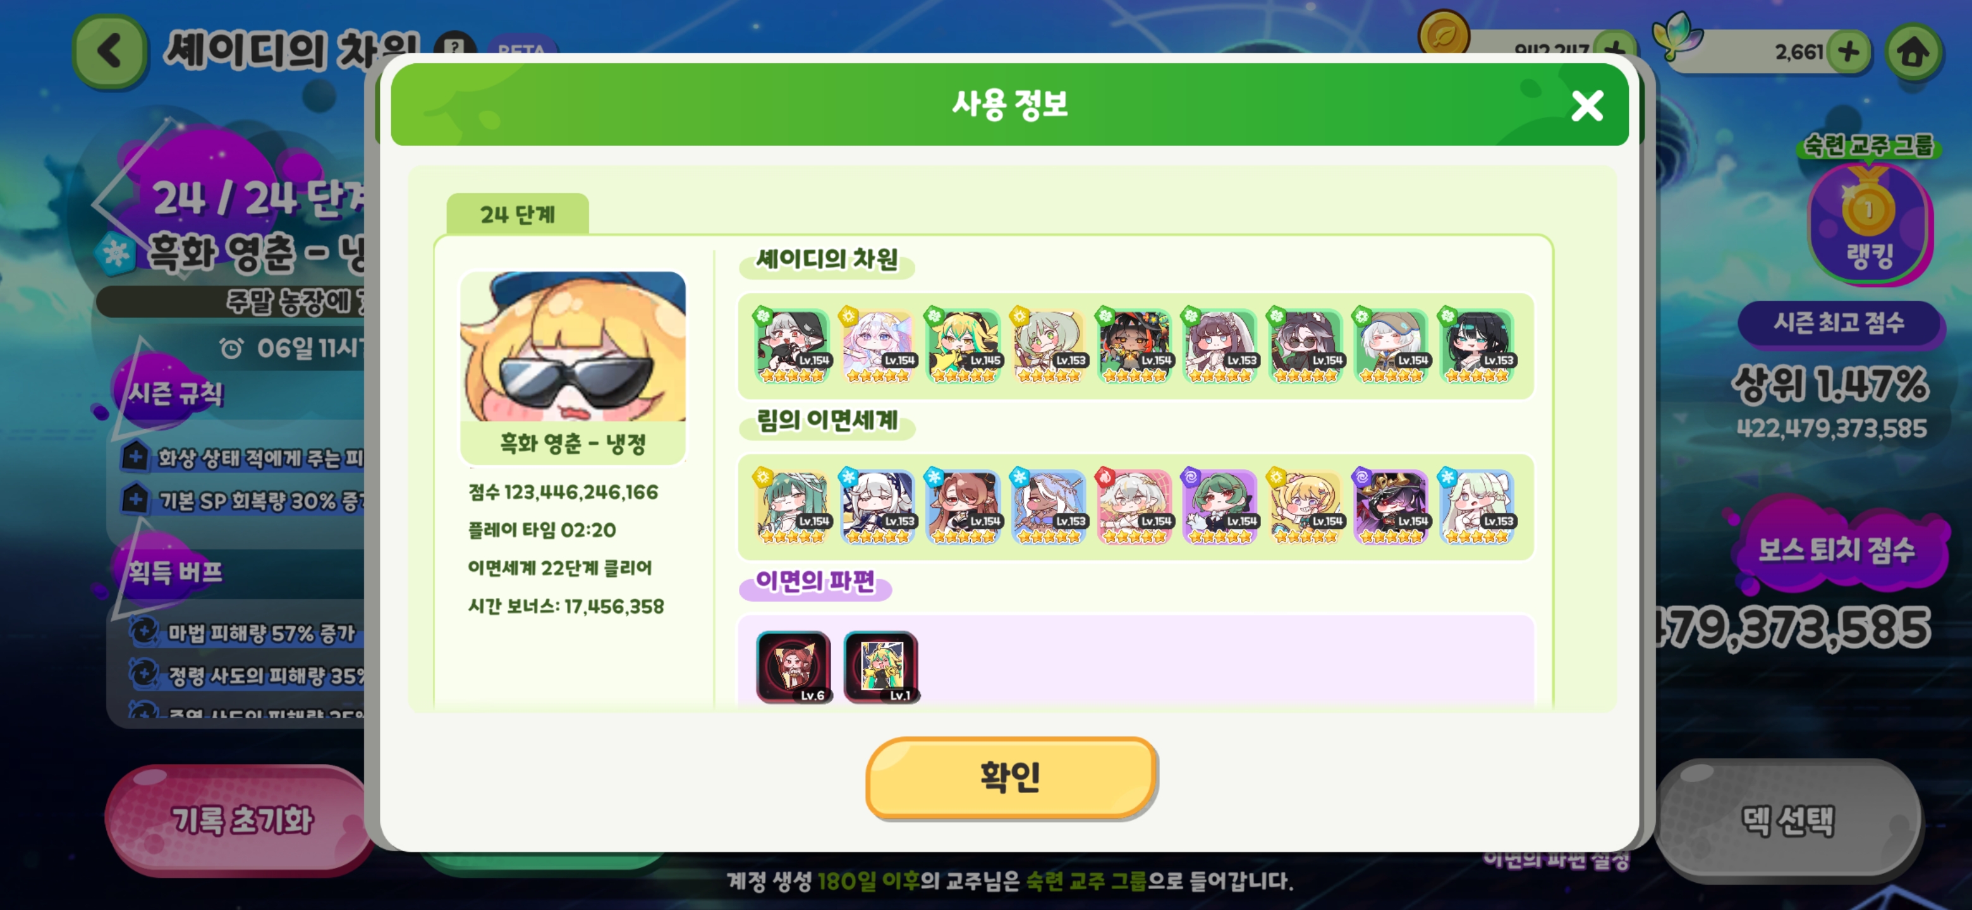Image resolution: width=1972 pixels, height=910 pixels.
Task: Select the Lv.145 blonde character in 세이디의 차원
Action: (x=963, y=345)
